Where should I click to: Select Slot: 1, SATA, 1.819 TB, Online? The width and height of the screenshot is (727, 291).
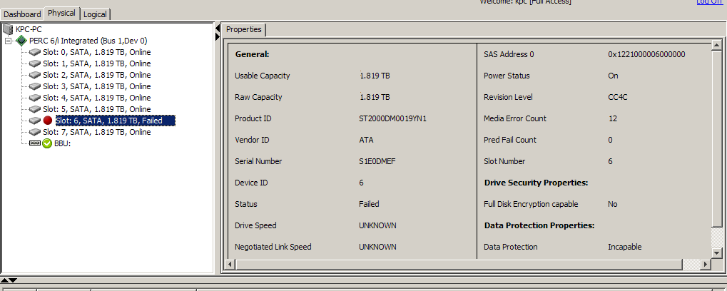(x=97, y=63)
